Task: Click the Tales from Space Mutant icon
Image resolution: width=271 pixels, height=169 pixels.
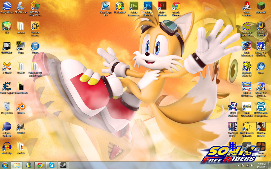Action: pos(247,29)
